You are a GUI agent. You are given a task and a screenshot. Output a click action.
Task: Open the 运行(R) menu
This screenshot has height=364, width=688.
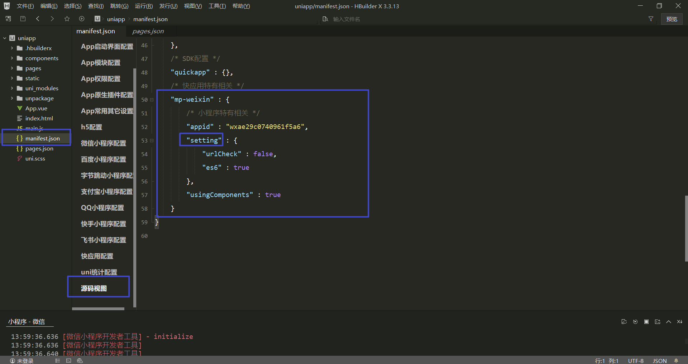(144, 6)
